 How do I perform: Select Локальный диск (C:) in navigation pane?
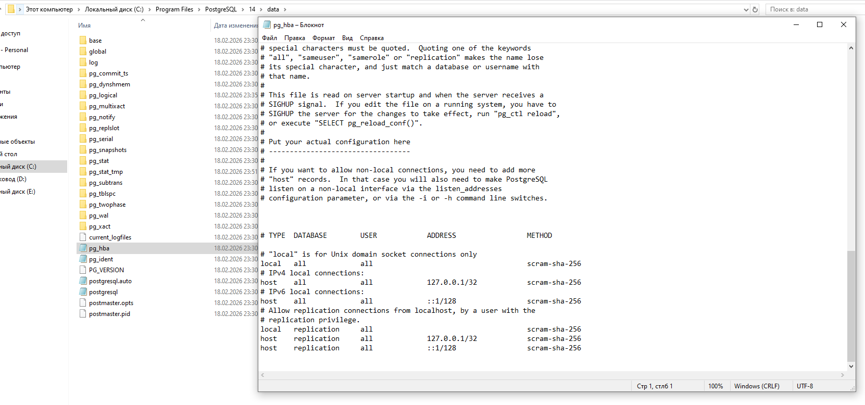(x=19, y=167)
